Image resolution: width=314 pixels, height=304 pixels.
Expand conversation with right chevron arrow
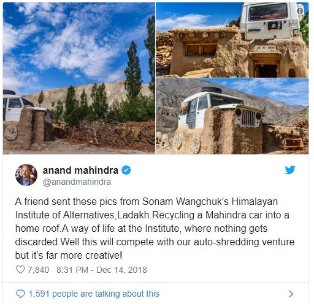coord(291,294)
